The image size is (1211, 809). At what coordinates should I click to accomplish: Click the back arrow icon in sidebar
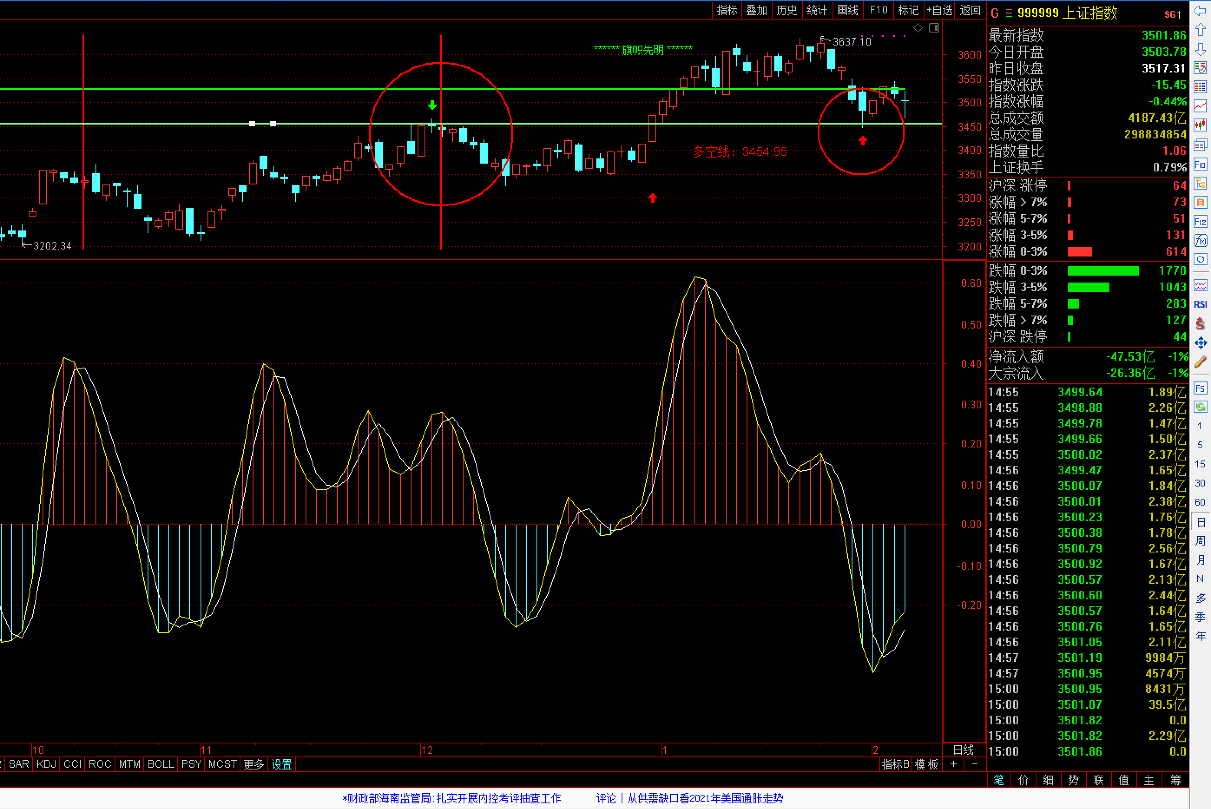1200,11
